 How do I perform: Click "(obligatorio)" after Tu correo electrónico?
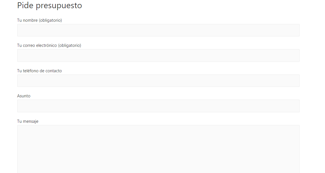pyautogui.click(x=70, y=45)
